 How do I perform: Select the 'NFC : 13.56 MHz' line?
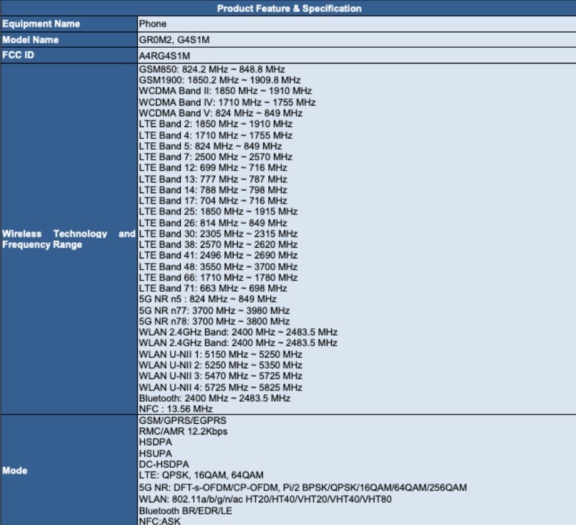(x=176, y=409)
